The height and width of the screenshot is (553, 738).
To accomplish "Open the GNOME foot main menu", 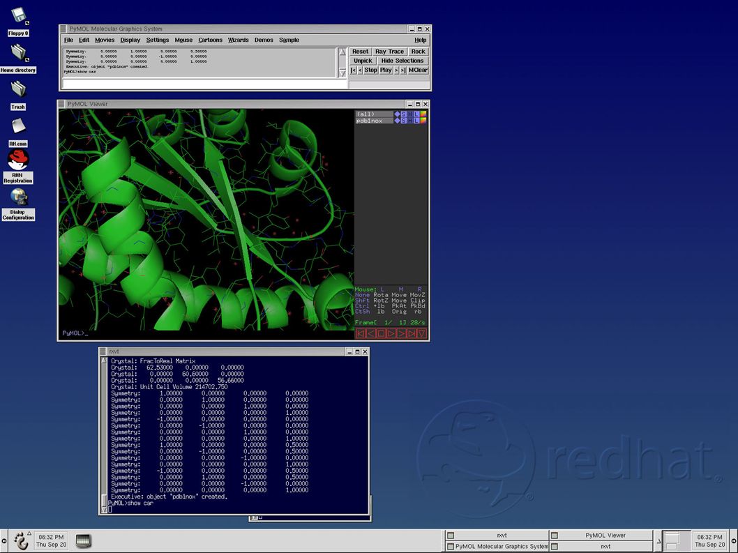I will tap(20, 540).
